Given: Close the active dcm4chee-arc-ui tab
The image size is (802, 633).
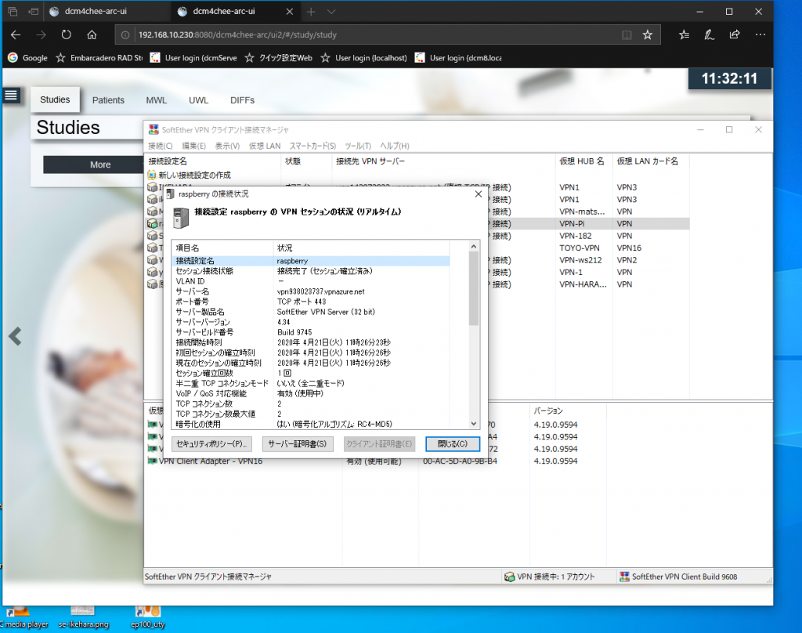Looking at the screenshot, I should tap(290, 11).
